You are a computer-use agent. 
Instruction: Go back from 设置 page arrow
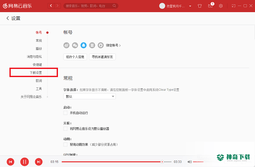[x=7, y=18]
